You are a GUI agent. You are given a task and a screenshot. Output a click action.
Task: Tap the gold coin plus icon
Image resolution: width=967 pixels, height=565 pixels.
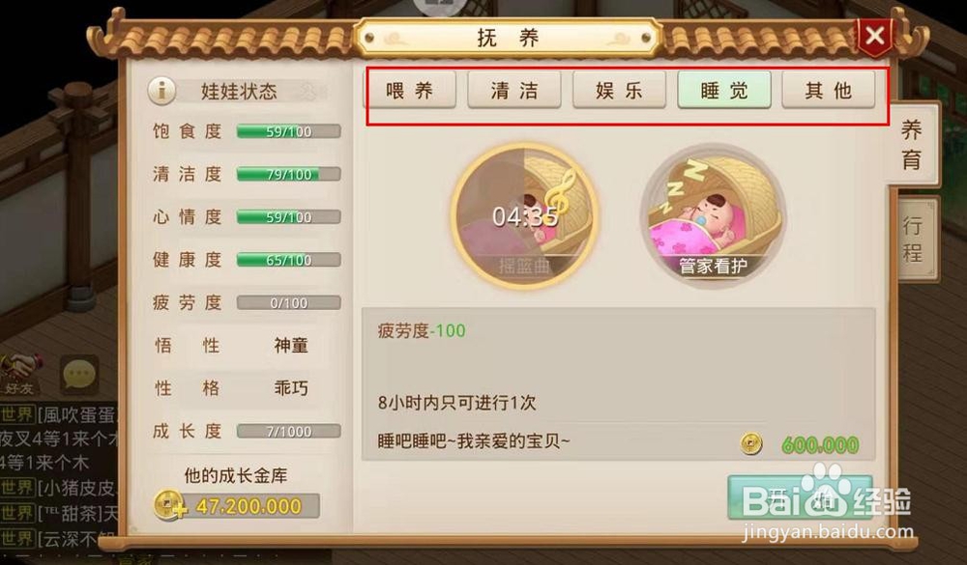coord(169,505)
